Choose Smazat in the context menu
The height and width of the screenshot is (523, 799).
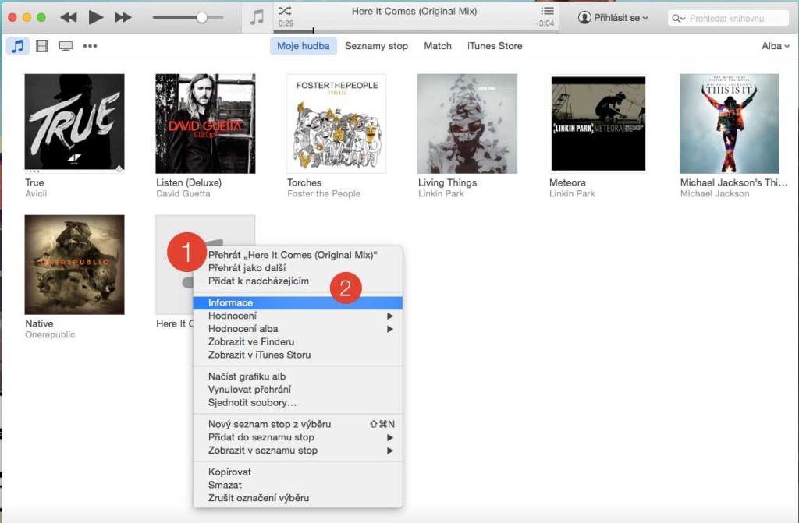(297, 486)
